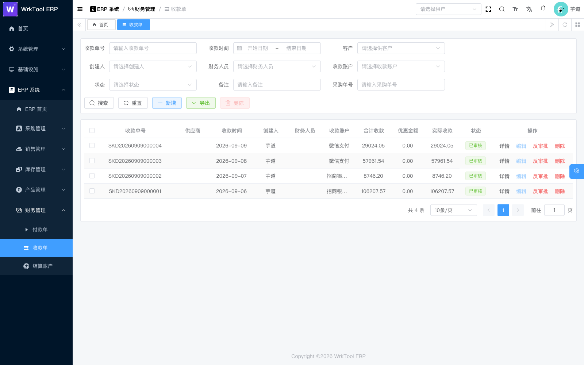Click the 搜索 search button
The height and width of the screenshot is (365, 584).
(99, 103)
